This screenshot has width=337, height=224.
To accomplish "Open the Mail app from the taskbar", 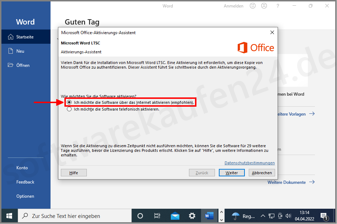I will point(175,215).
